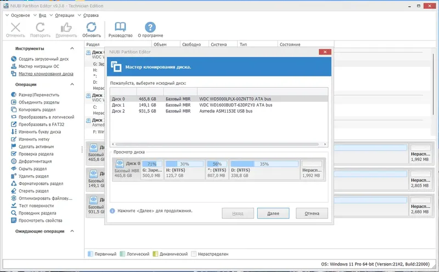Collapse the Операции sidebar section
Viewport: 439px width, 272px height.
[73, 85]
